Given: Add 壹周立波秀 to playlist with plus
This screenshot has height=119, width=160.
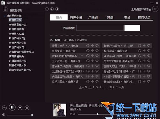Looking at the screenshot, I should pyautogui.click(x=92, y=45).
